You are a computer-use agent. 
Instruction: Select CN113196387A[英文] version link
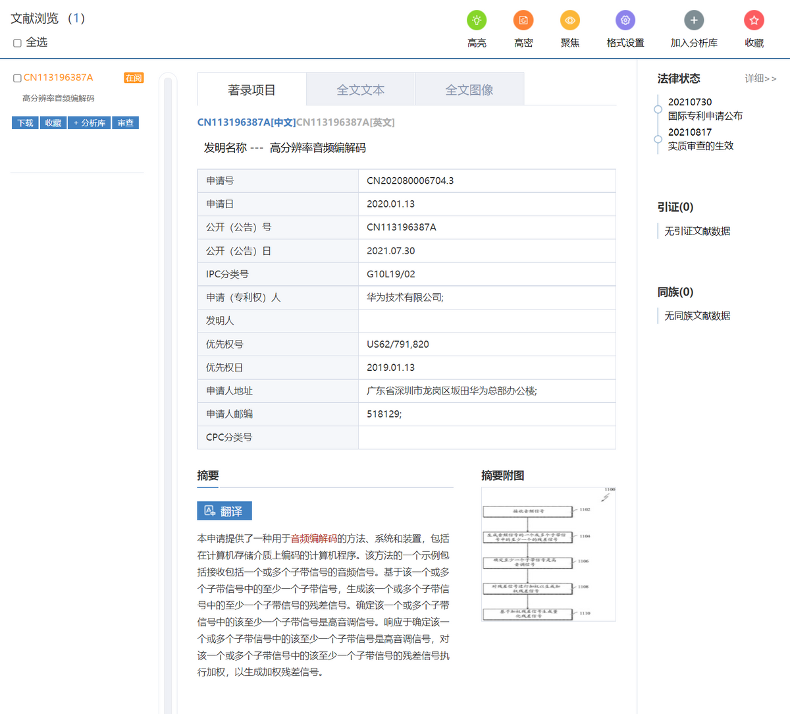346,123
